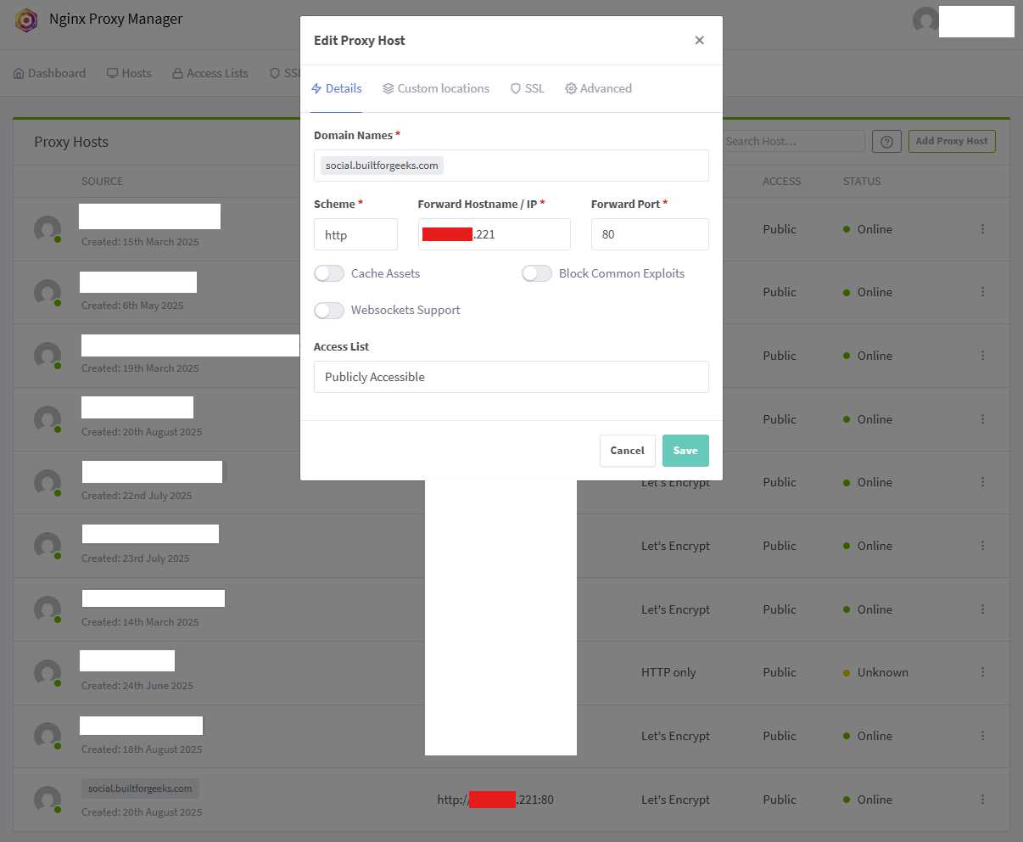The width and height of the screenshot is (1023, 842).
Task: Open three-dot menu for social.builtforgeeks.com row
Action: click(x=982, y=800)
